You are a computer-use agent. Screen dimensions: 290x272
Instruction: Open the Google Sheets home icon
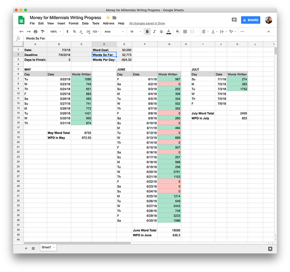21,20
